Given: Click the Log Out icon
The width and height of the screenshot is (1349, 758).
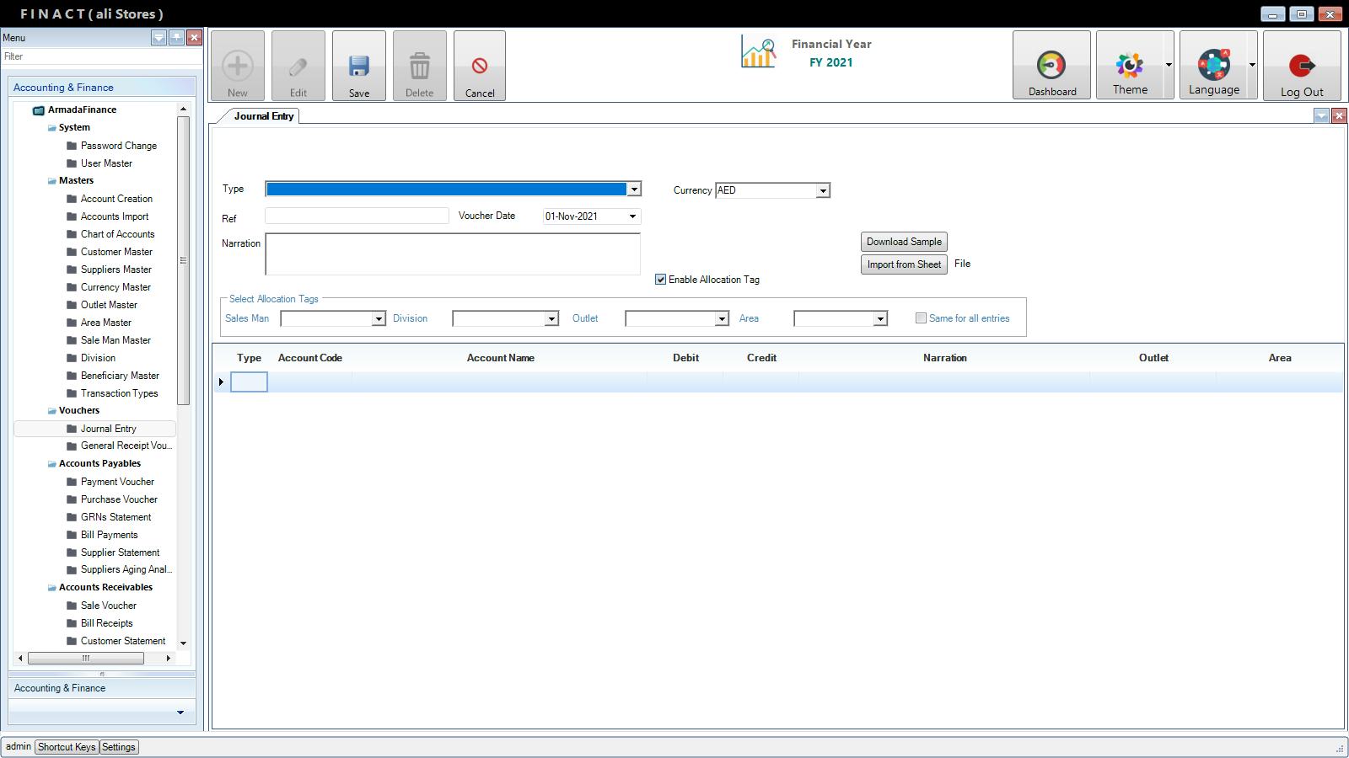Looking at the screenshot, I should pos(1301,66).
